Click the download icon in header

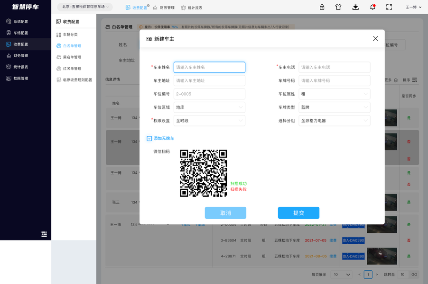click(x=355, y=7)
